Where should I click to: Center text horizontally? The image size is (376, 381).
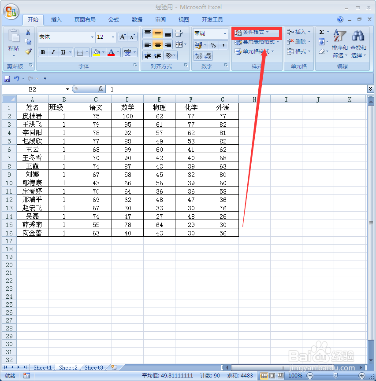pos(157,44)
